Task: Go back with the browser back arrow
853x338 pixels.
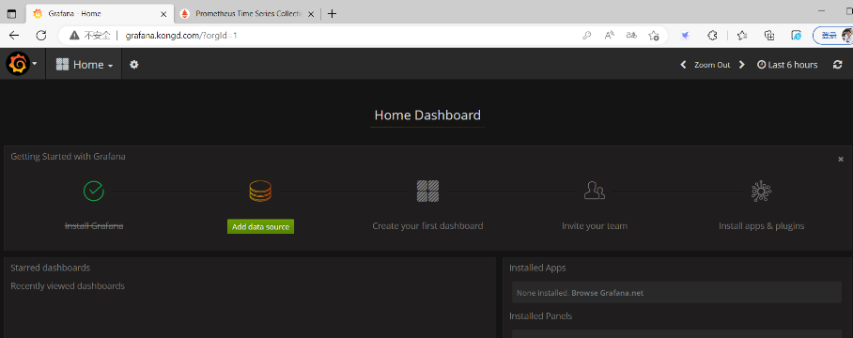Action: [x=14, y=36]
